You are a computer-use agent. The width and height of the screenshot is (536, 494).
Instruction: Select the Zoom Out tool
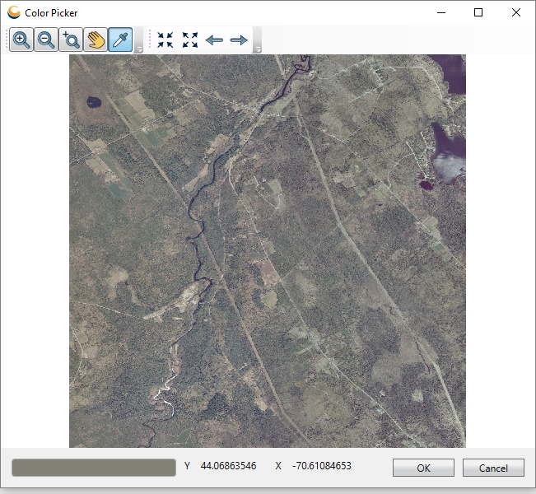click(47, 40)
